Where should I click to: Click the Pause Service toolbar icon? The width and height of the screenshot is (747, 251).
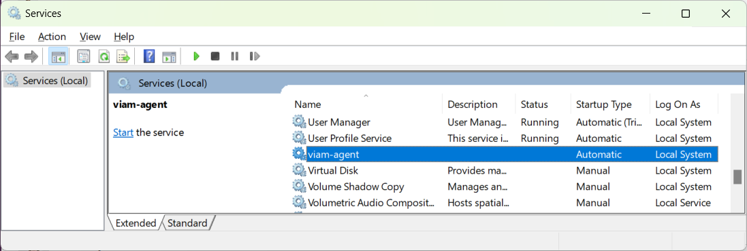pos(234,56)
